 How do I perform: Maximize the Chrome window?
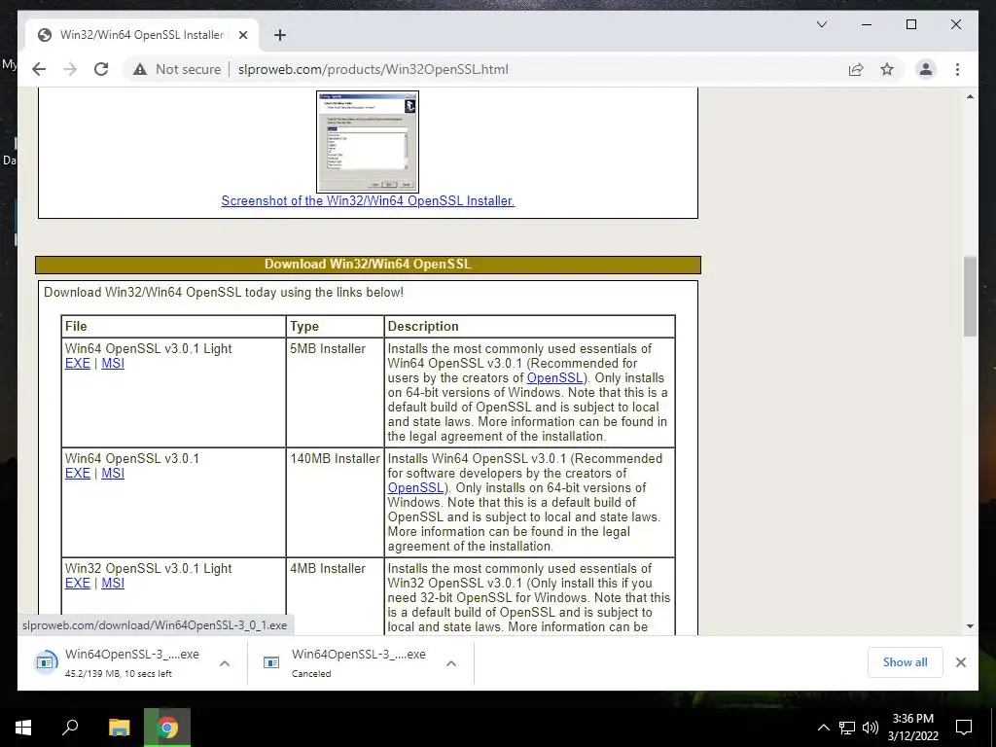click(910, 24)
